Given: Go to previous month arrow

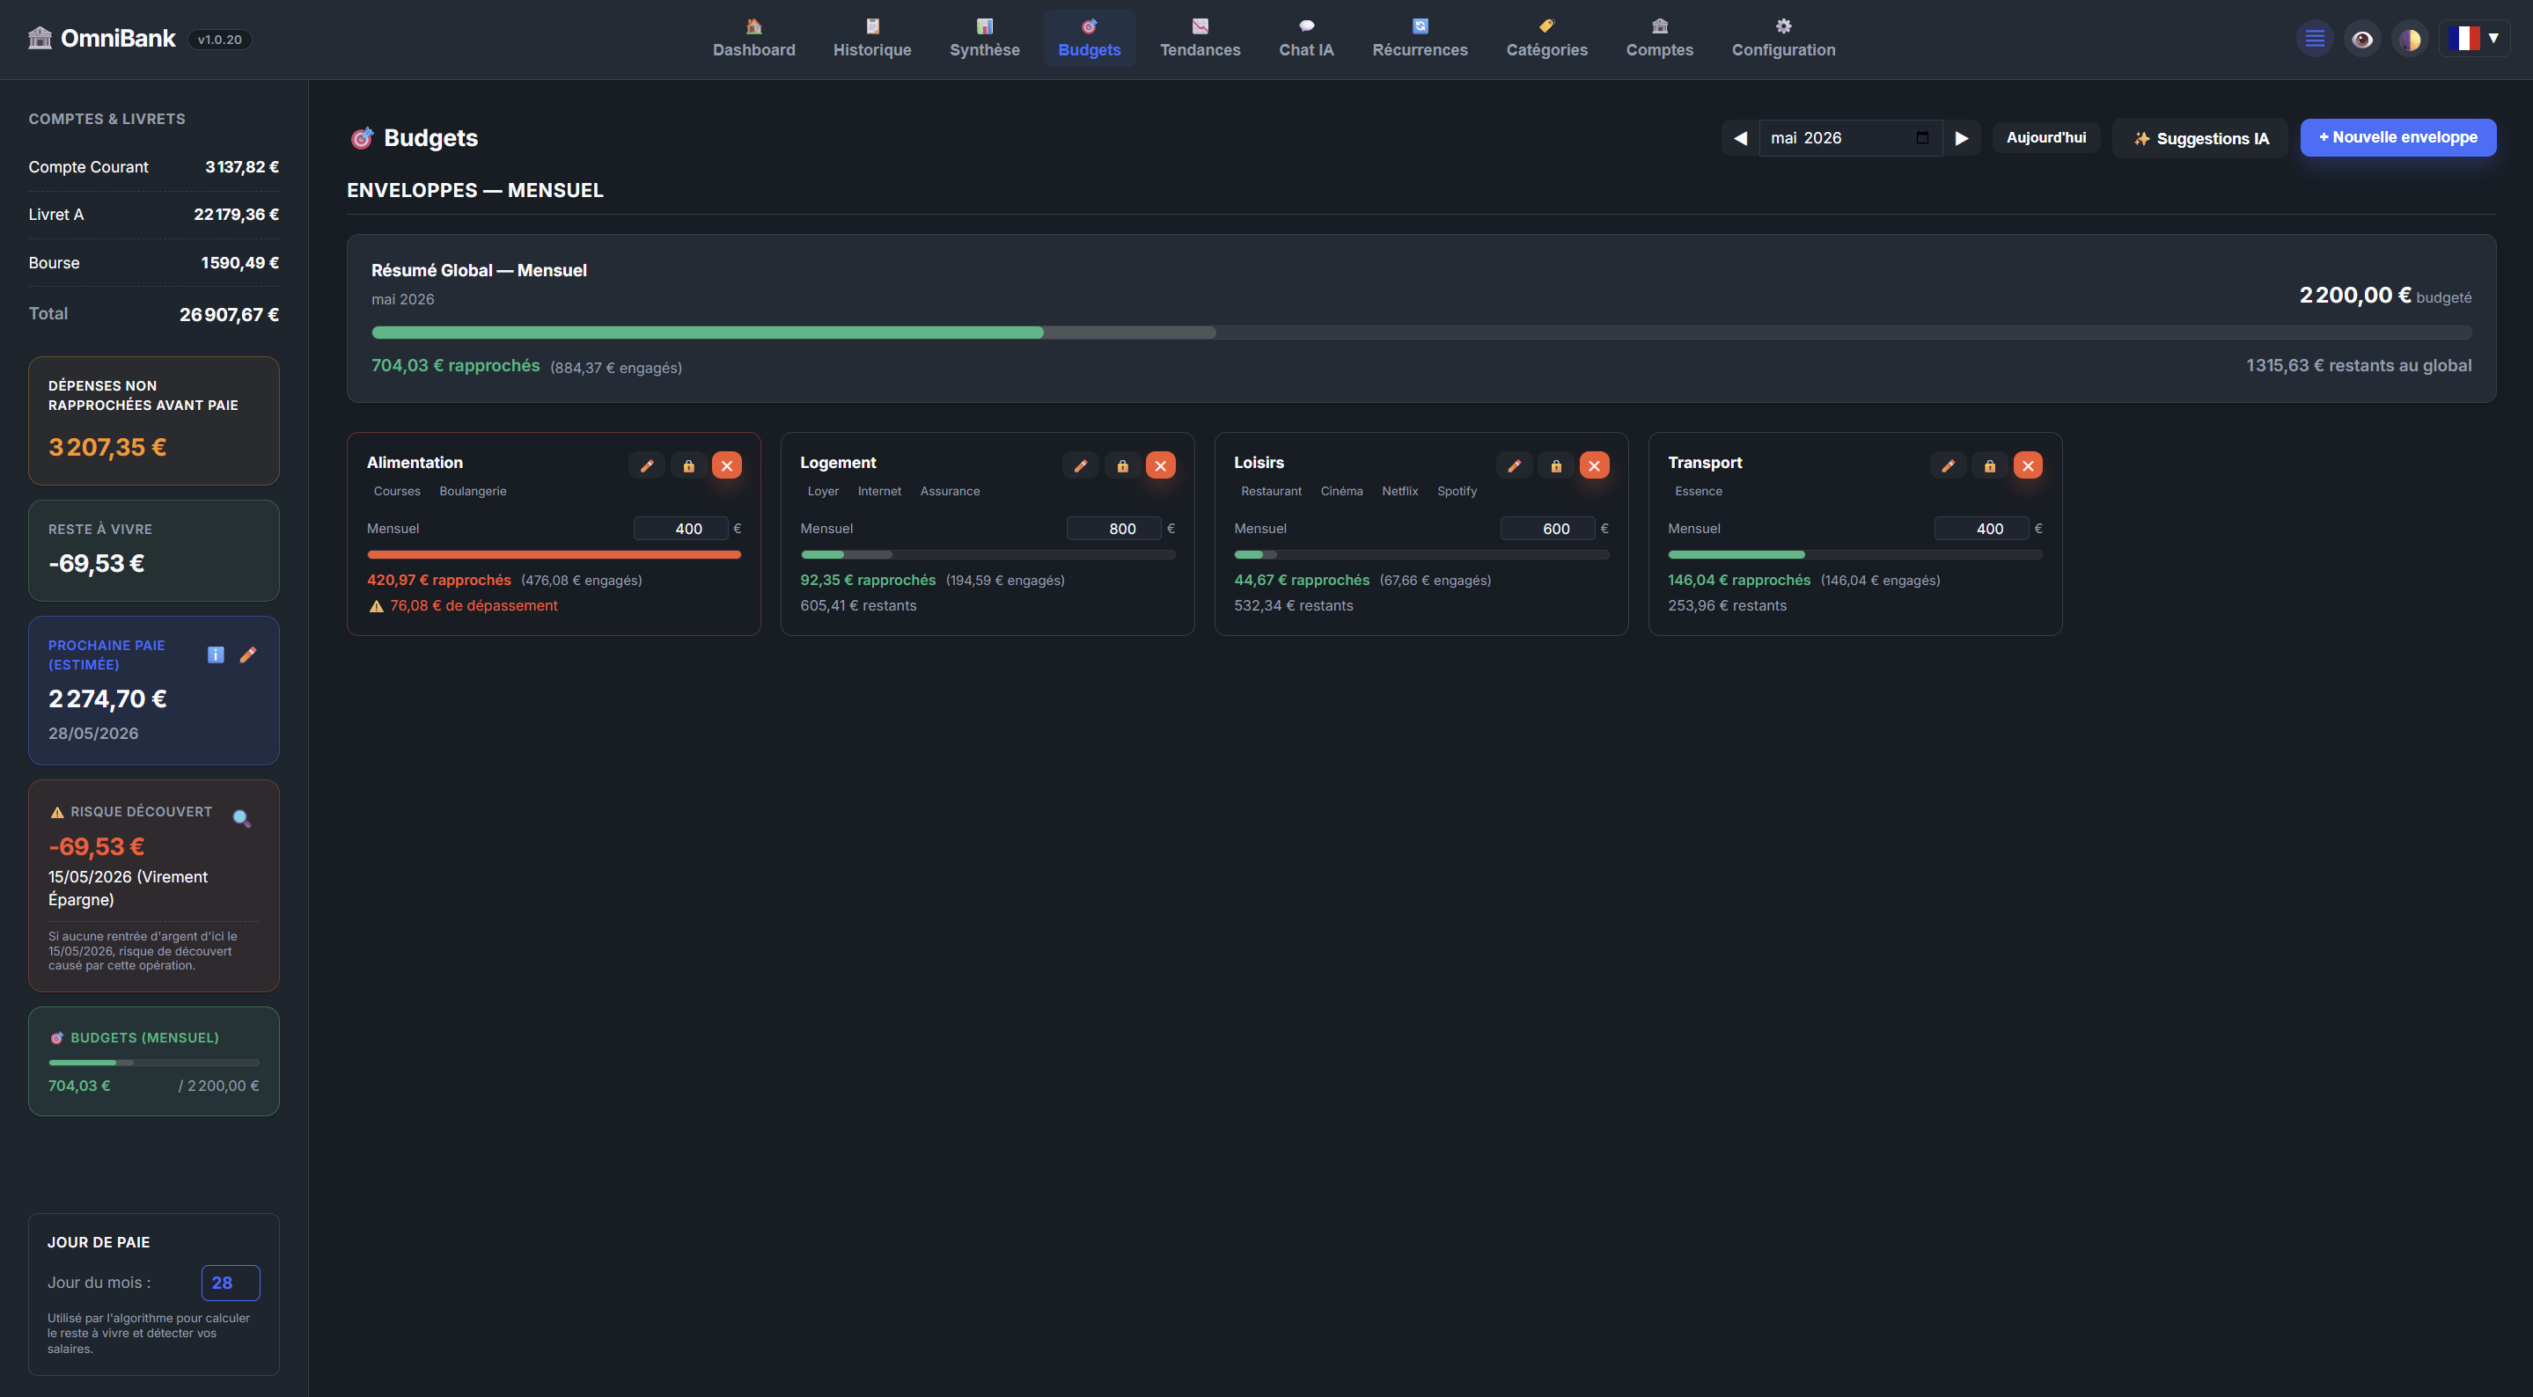Looking at the screenshot, I should pos(1739,137).
